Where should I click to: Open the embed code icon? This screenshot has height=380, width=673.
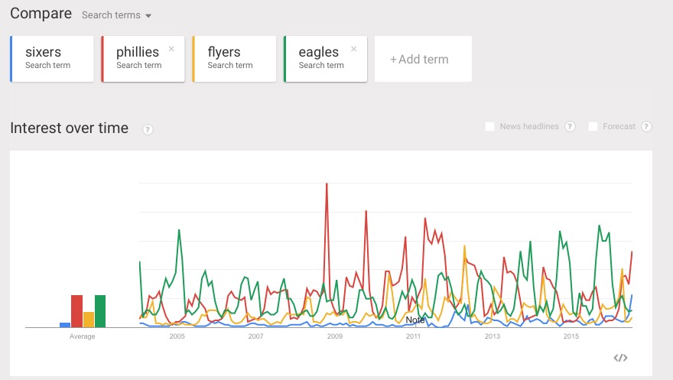click(x=620, y=357)
